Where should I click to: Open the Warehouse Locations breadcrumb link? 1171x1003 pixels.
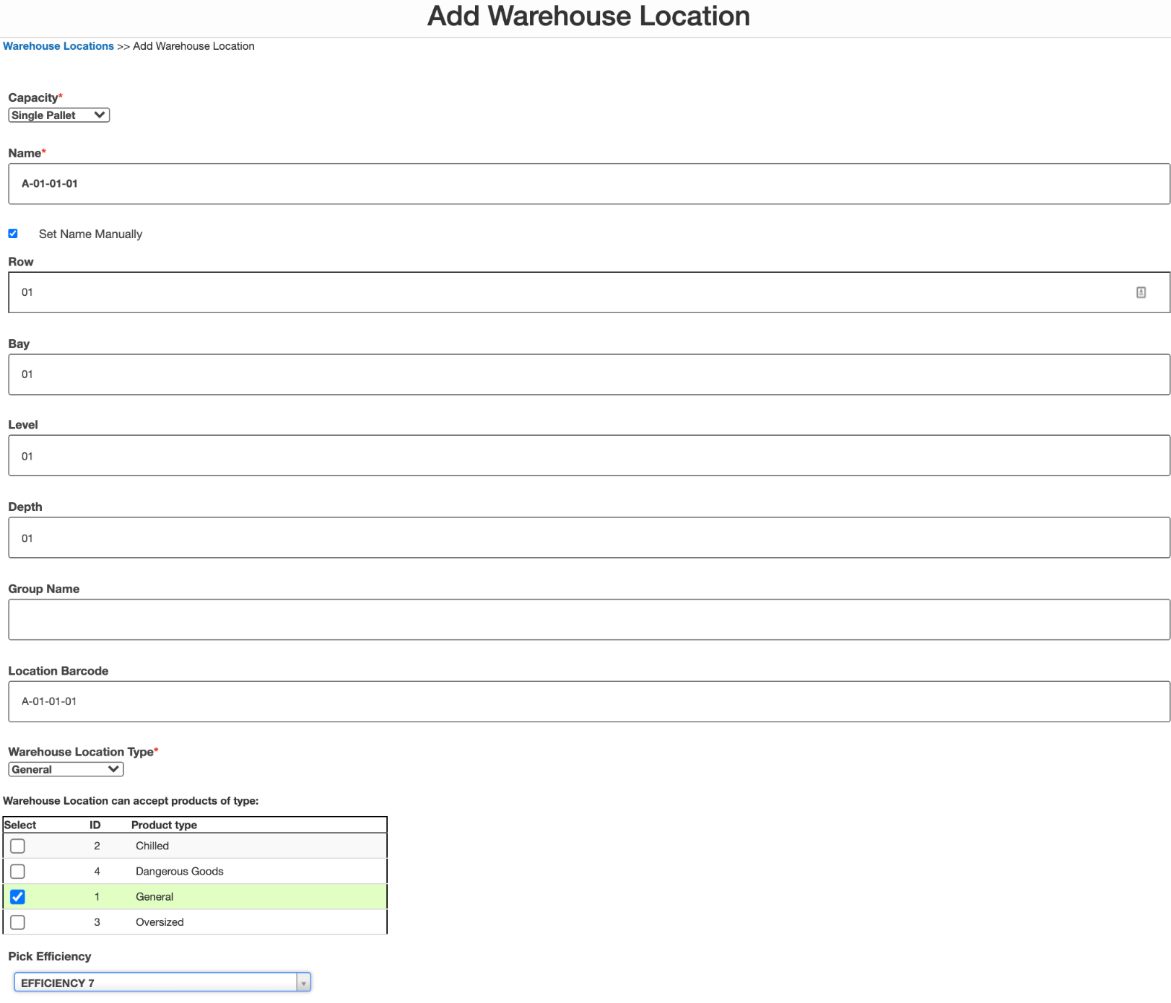pyautogui.click(x=58, y=45)
